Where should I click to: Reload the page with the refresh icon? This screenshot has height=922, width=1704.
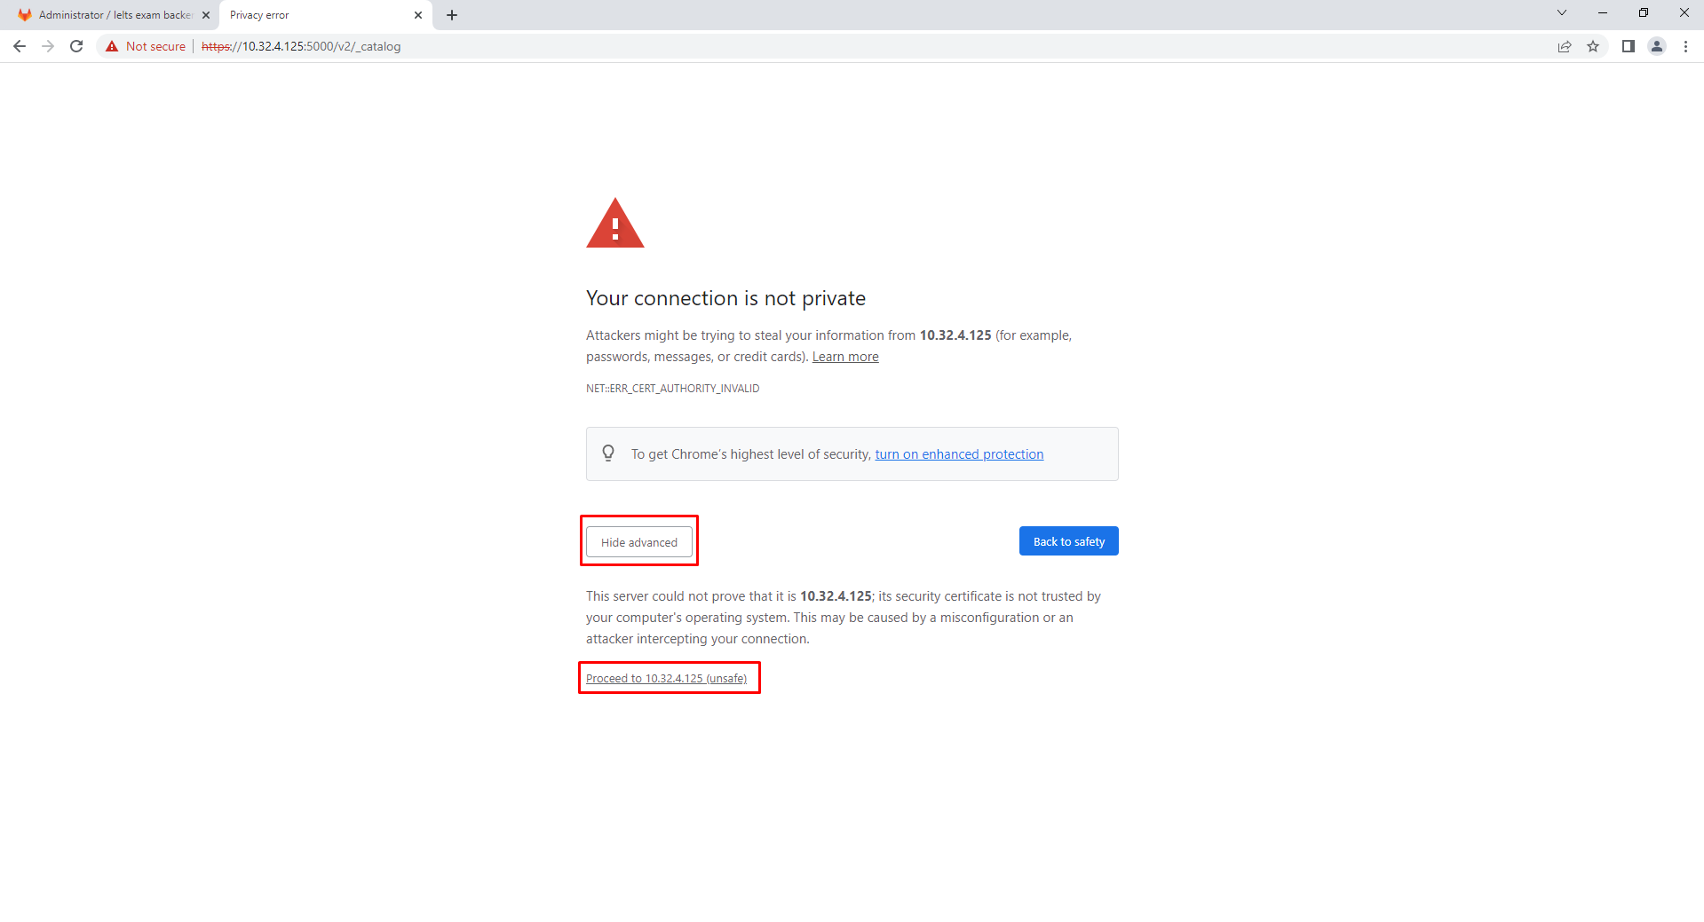pos(76,46)
